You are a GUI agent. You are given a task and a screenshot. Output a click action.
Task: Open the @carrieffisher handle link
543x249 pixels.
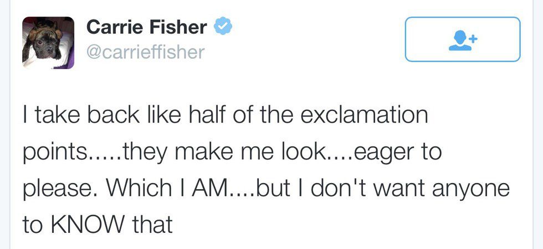point(146,52)
